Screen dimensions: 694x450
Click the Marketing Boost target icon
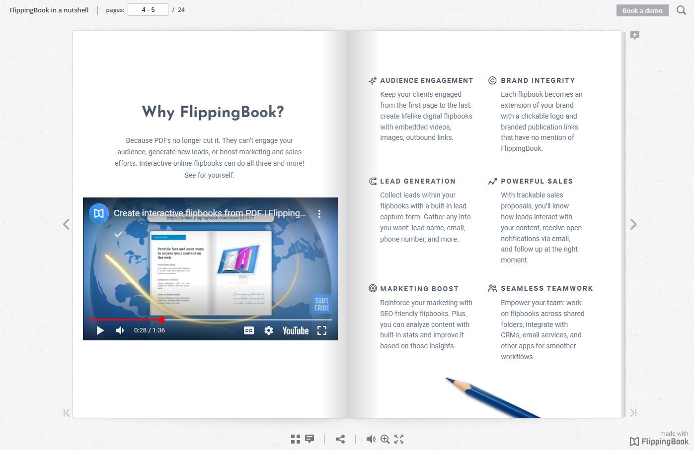pos(373,288)
